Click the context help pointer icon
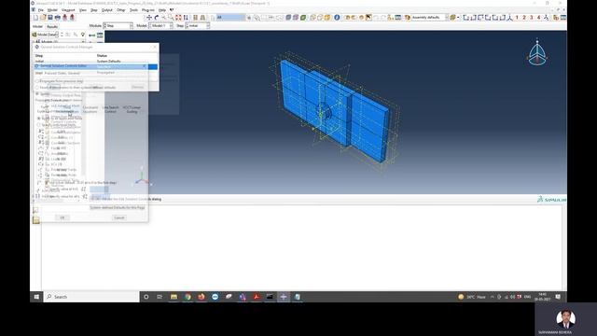Viewport: 597px width, 336px height. [172, 10]
